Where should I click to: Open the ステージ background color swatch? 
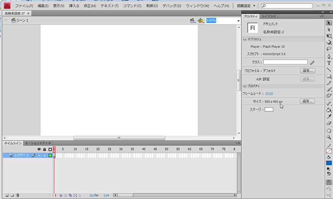(269, 110)
